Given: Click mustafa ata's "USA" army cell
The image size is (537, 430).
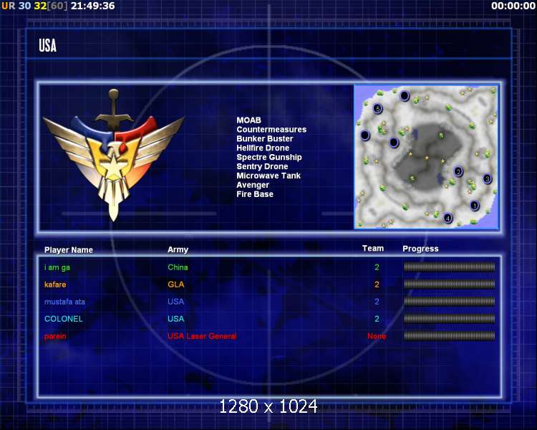Looking at the screenshot, I should pyautogui.click(x=175, y=302).
